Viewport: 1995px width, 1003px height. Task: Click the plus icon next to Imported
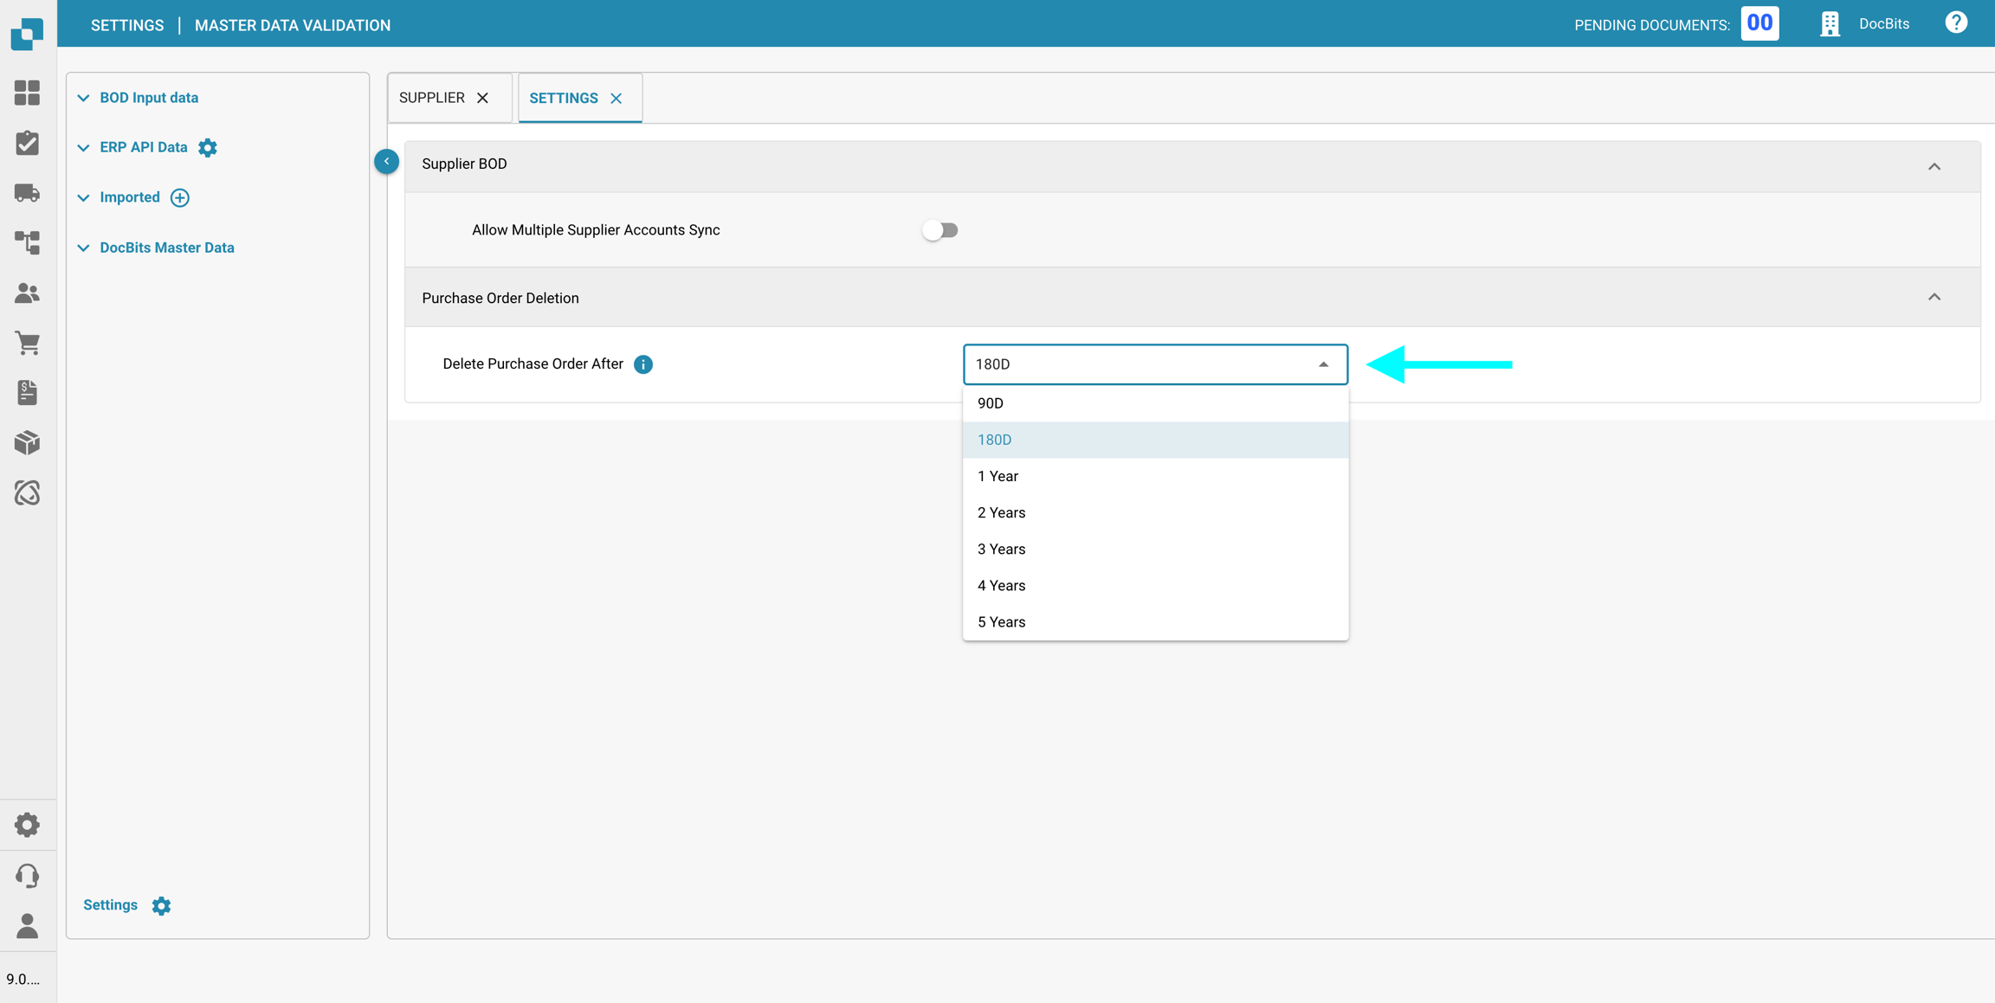point(180,197)
